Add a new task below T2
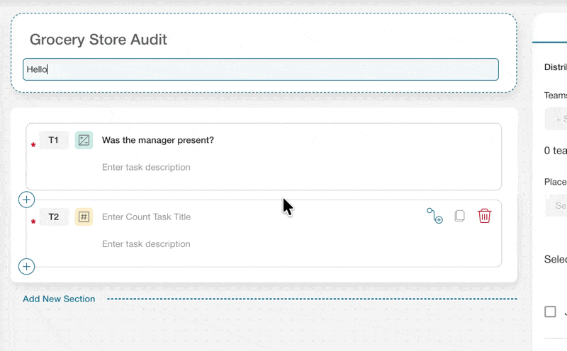 26,267
